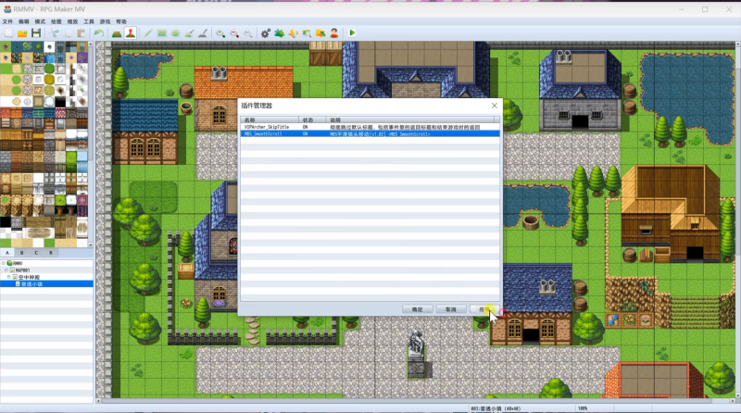Select the Rectangle drawing tool
The image size is (741, 413).
click(x=161, y=33)
